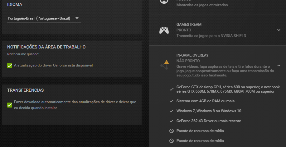
Task: Click 'Transmita os jogos para o NVIDIA SHIELD'
Action: click(x=211, y=36)
